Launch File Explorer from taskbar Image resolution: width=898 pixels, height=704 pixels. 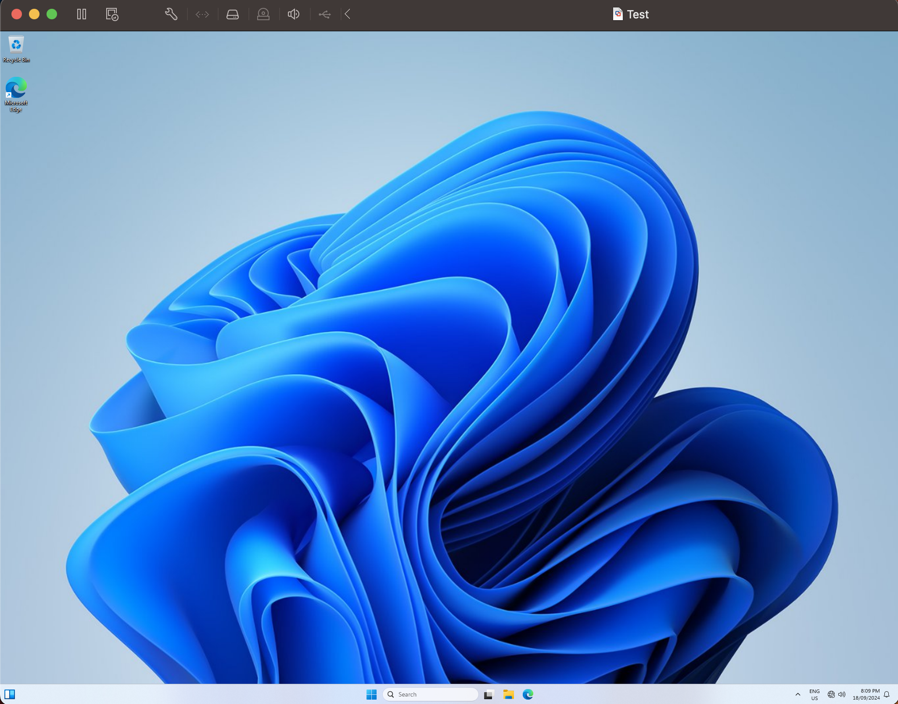(509, 694)
